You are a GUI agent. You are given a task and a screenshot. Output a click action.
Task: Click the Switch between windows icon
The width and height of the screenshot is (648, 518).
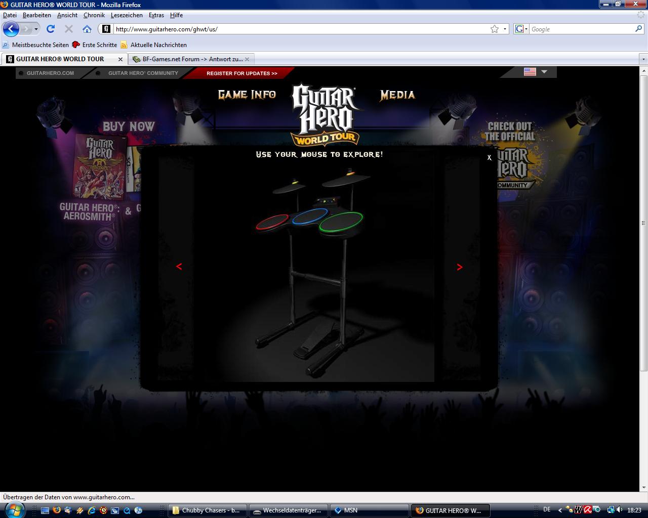pyautogui.click(x=115, y=510)
